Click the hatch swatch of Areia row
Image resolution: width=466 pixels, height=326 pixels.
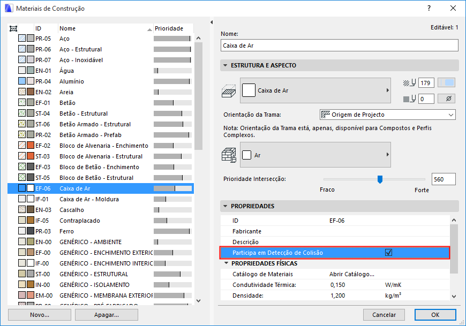click(x=22, y=92)
